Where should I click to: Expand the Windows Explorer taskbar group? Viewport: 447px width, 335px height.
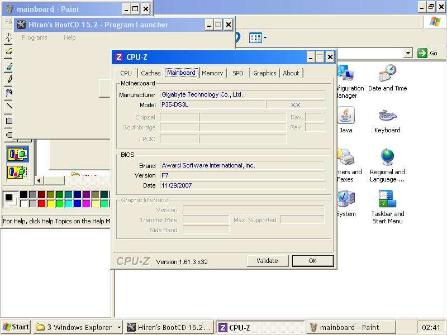[x=118, y=328]
